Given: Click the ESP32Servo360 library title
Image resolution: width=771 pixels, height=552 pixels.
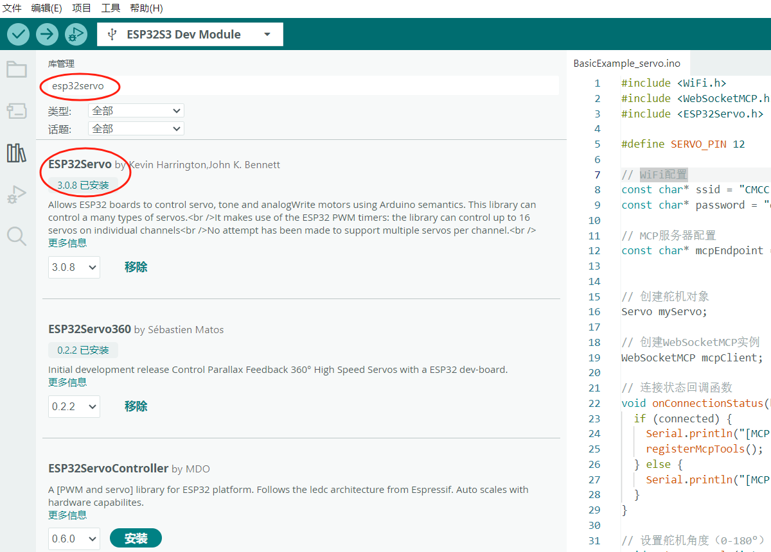Looking at the screenshot, I should click(89, 329).
